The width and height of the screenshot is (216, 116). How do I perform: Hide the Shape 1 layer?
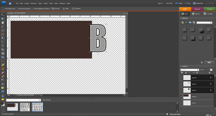(181, 97)
